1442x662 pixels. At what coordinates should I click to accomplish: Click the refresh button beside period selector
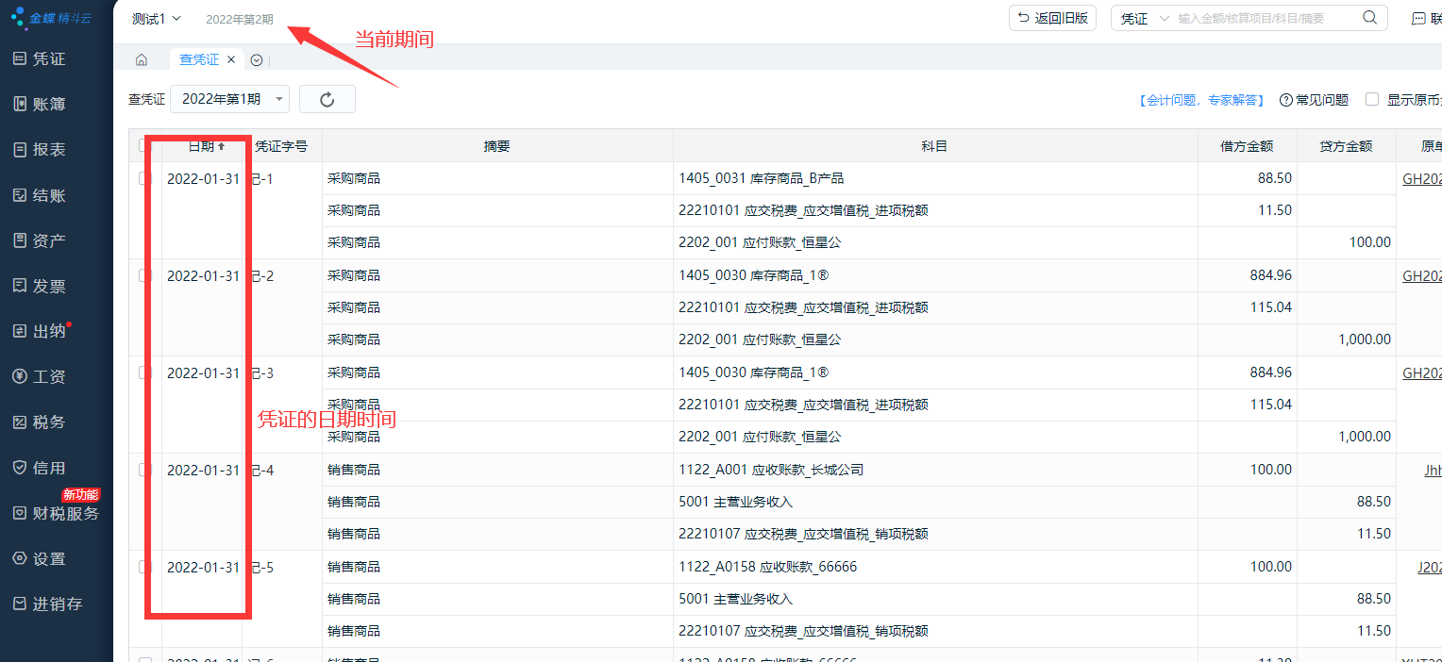(327, 99)
